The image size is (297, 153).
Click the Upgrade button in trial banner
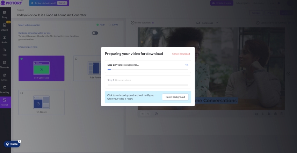(x=62, y=3)
